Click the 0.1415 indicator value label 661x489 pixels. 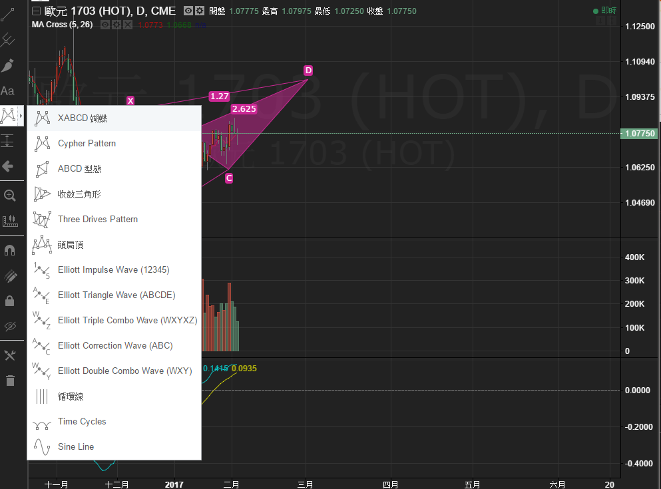216,368
